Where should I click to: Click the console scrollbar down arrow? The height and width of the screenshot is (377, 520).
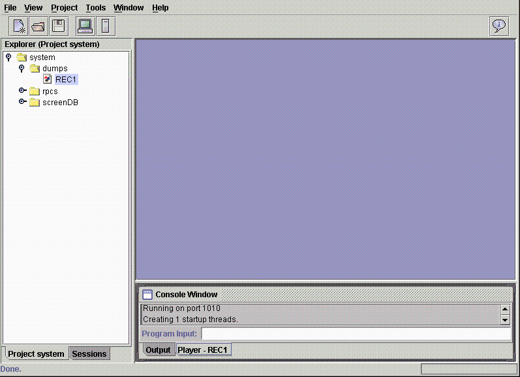pyautogui.click(x=505, y=320)
